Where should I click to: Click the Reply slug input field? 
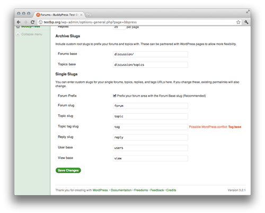click(151, 138)
